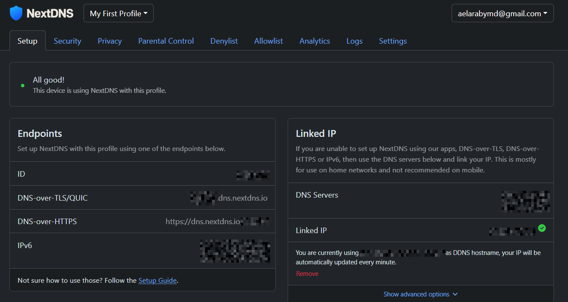Open the My First Profile dropdown

point(119,13)
